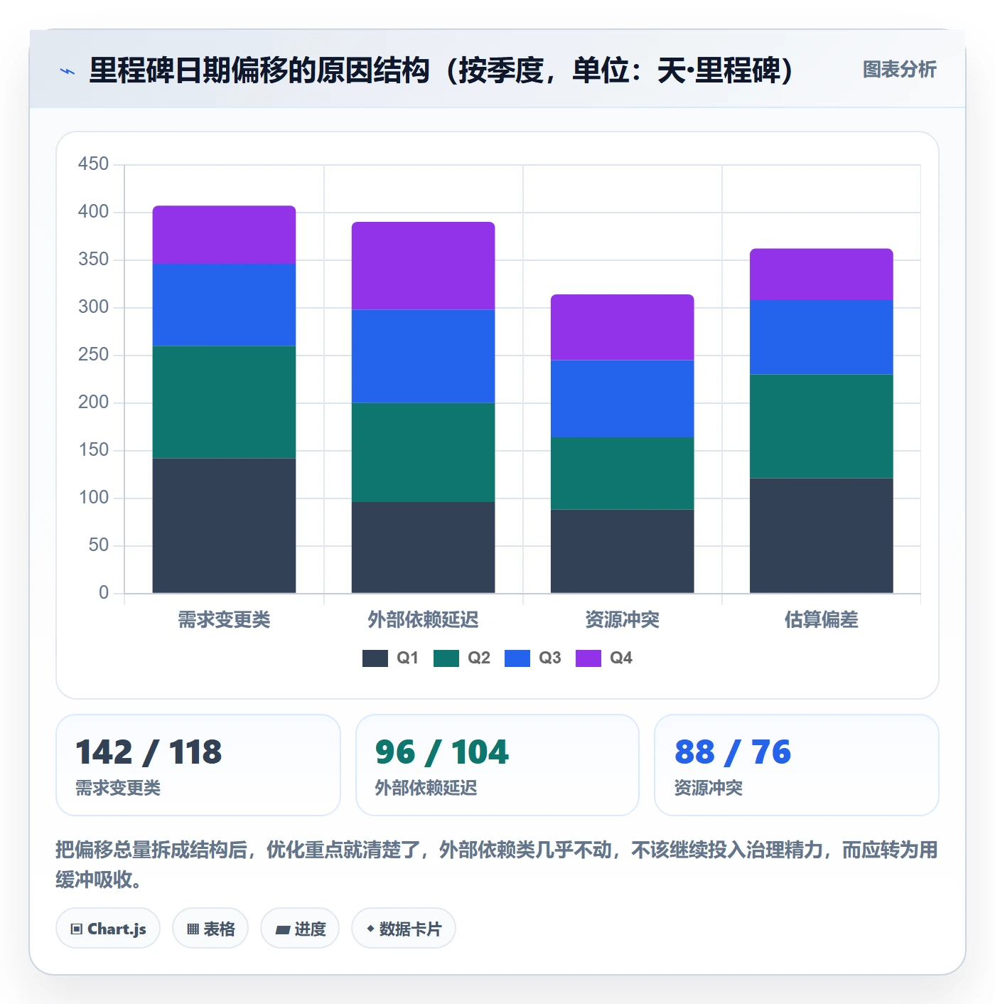Toggle the Q3 legend item
995x1004 pixels.
[532, 658]
